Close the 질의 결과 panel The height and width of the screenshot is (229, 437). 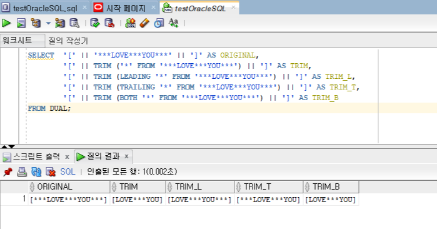[x=126, y=156]
